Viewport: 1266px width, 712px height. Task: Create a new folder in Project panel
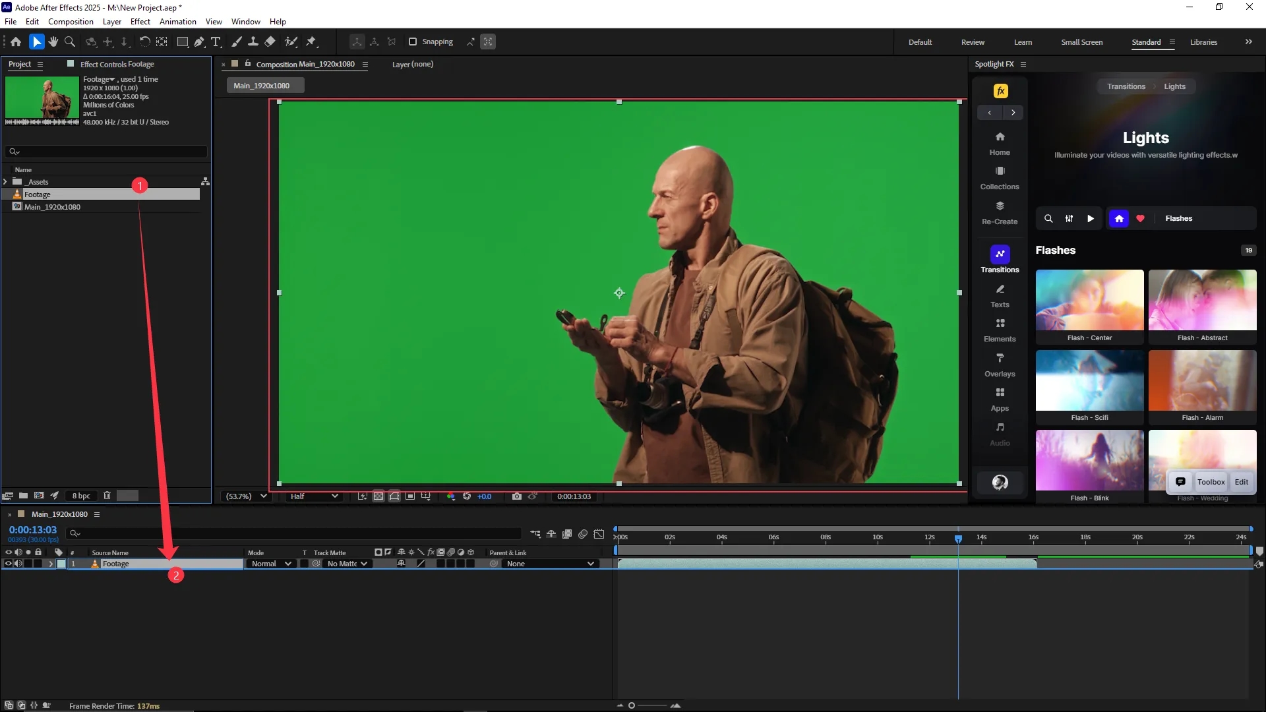tap(23, 496)
